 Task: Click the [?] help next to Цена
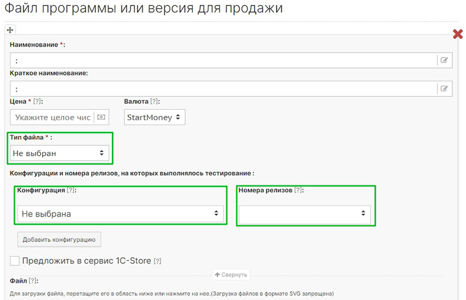click(x=37, y=101)
